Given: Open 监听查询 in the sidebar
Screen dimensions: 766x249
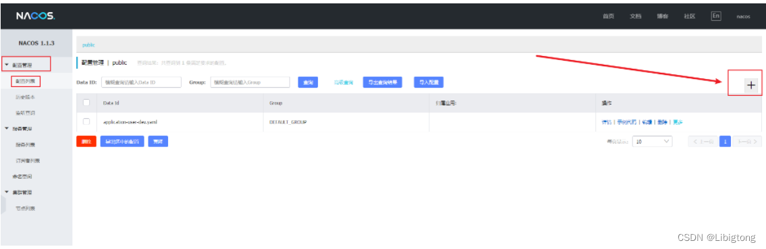Looking at the screenshot, I should 26,113.
